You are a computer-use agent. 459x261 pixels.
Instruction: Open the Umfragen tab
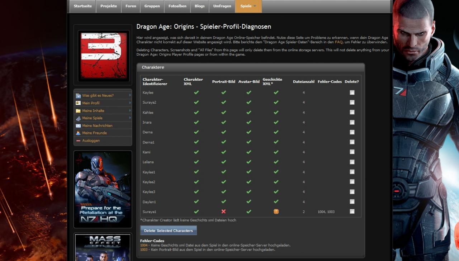(222, 6)
